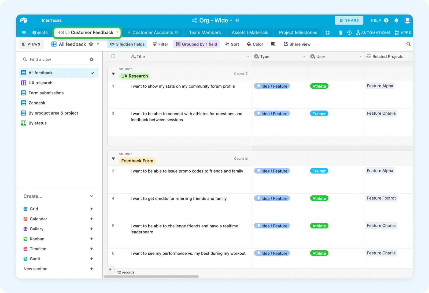The image size is (429, 293).
Task: Click the row height icon
Action: [273, 44]
